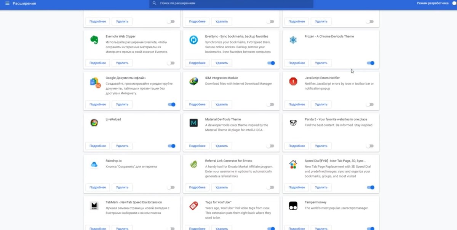This screenshot has height=230, width=457.
Task: Click the Tags for YouTube title
Action: point(219,202)
